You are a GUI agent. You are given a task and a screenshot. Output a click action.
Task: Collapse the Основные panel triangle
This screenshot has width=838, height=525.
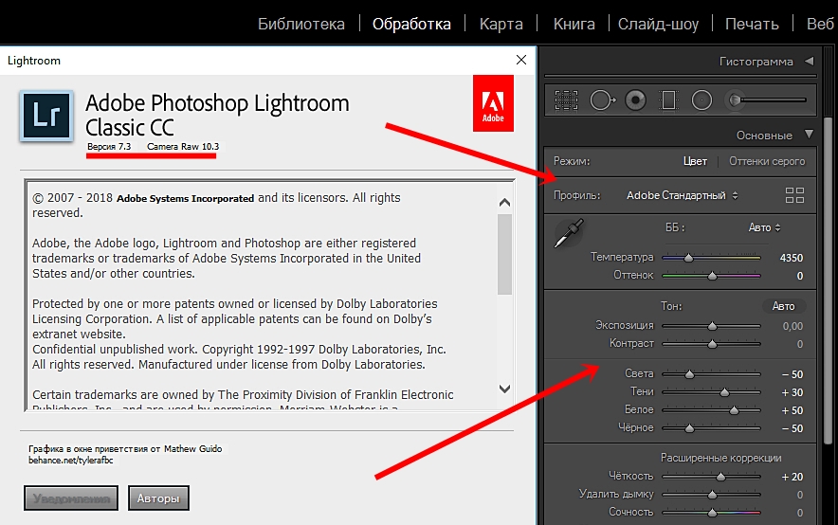point(810,134)
